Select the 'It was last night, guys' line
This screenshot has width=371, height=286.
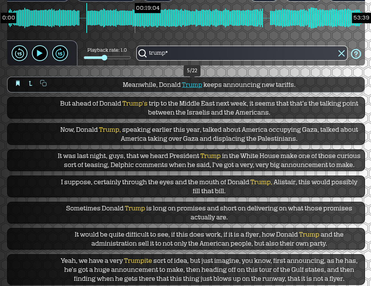click(x=186, y=160)
